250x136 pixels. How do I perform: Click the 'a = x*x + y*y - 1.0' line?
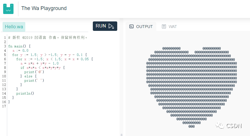40,63
